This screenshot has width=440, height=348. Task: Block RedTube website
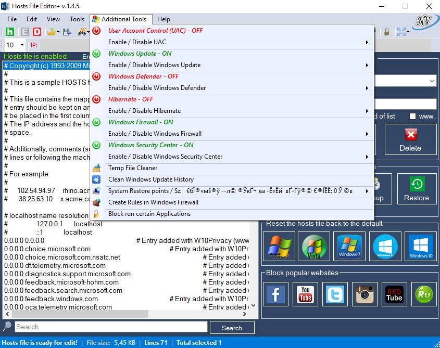point(394,294)
